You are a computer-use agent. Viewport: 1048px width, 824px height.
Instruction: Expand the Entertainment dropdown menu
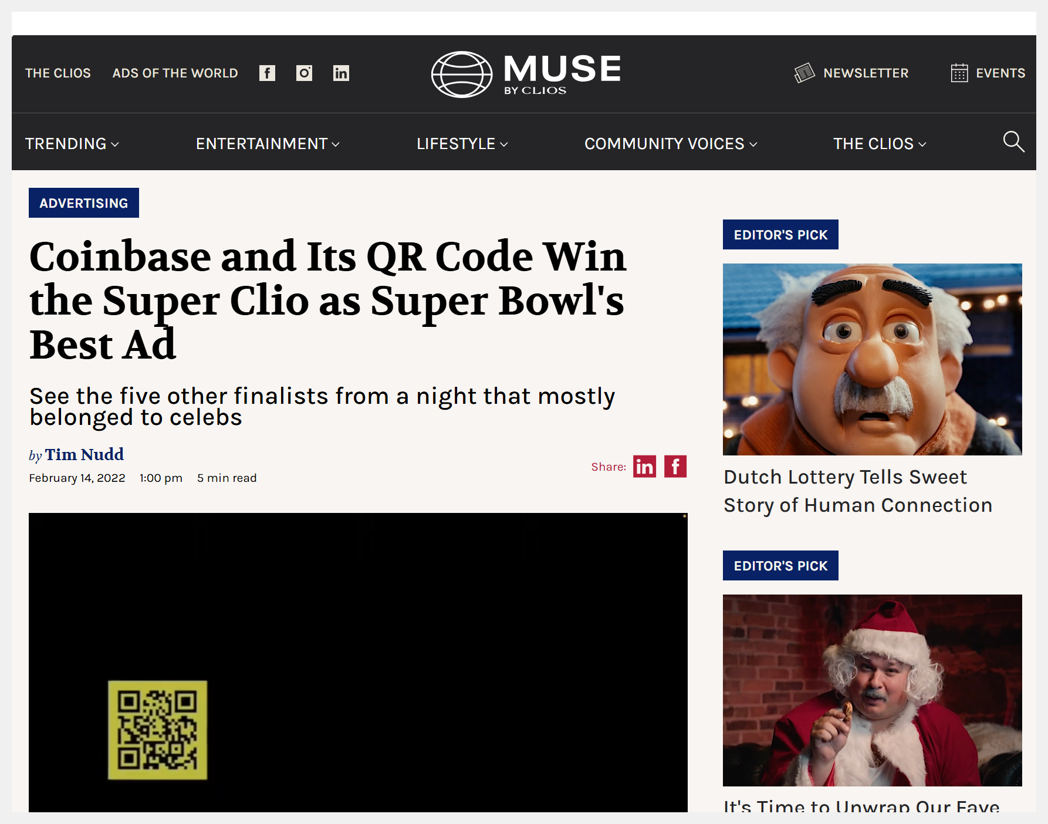tap(268, 144)
